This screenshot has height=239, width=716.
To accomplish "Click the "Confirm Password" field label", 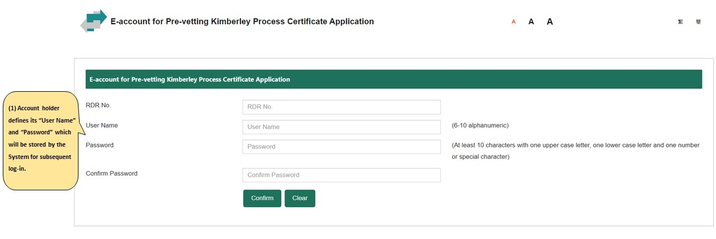I will click(x=111, y=174).
